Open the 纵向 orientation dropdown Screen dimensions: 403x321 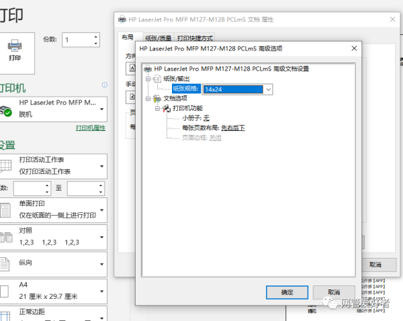(x=52, y=264)
